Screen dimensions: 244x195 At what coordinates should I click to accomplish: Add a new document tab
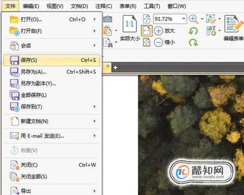(115, 68)
